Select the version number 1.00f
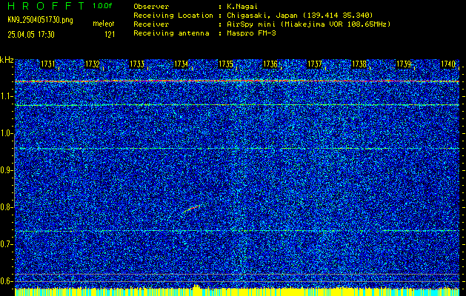Viewport: 466px width, 296px height. click(102, 6)
